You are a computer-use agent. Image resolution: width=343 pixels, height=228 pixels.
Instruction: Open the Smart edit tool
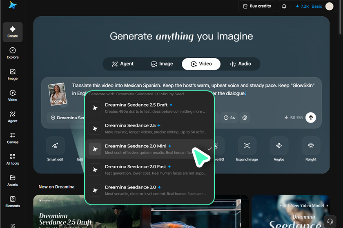pyautogui.click(x=56, y=149)
